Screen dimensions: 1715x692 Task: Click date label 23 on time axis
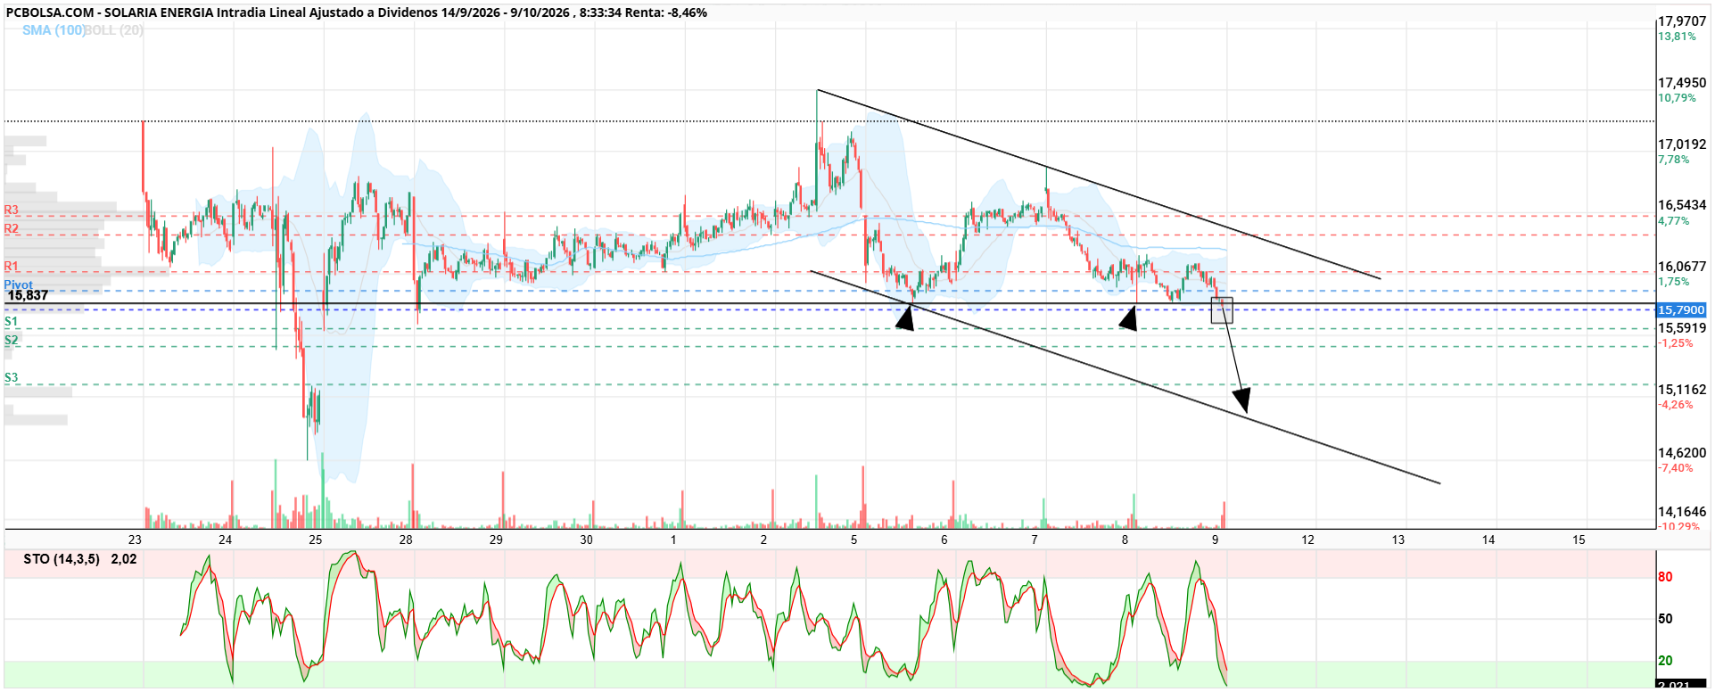point(135,540)
